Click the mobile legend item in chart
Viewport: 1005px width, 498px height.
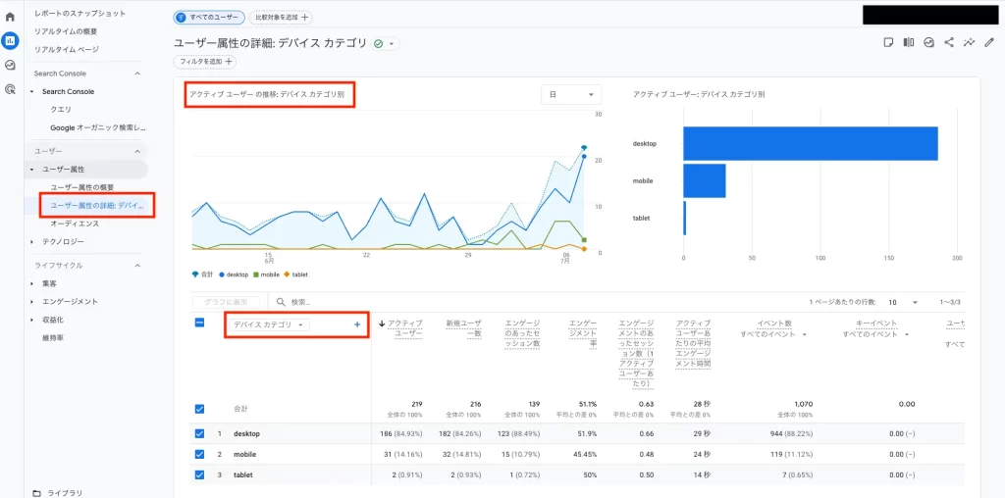click(x=265, y=274)
